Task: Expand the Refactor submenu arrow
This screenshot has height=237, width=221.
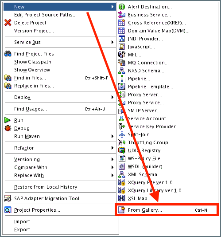Action: click(112, 148)
